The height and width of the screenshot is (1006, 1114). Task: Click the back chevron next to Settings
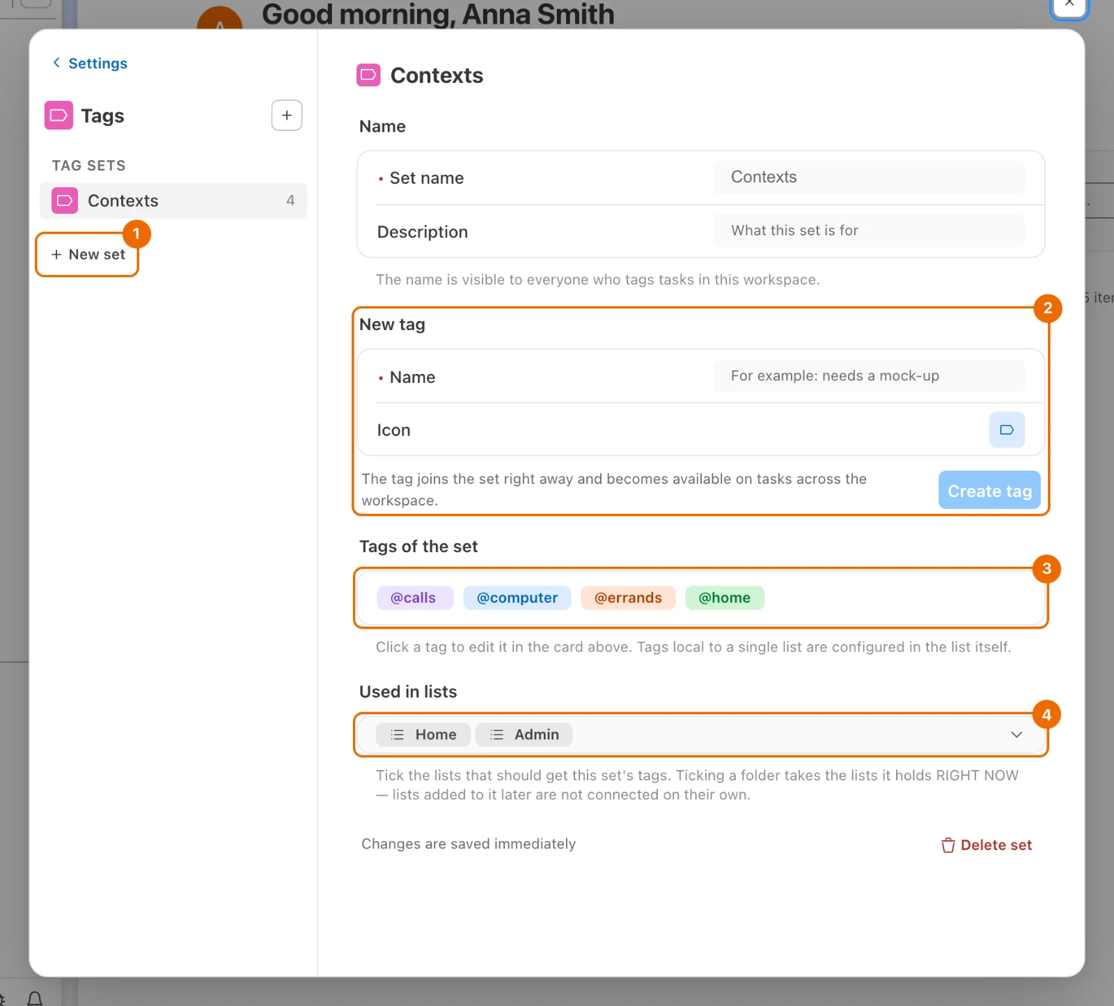pos(56,63)
